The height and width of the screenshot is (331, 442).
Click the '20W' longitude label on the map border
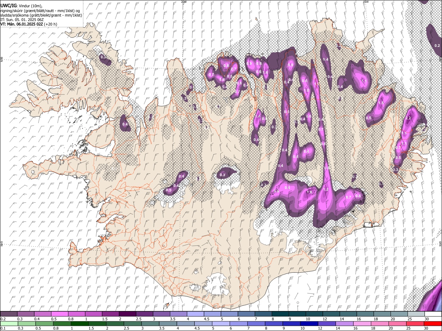coord(184,2)
